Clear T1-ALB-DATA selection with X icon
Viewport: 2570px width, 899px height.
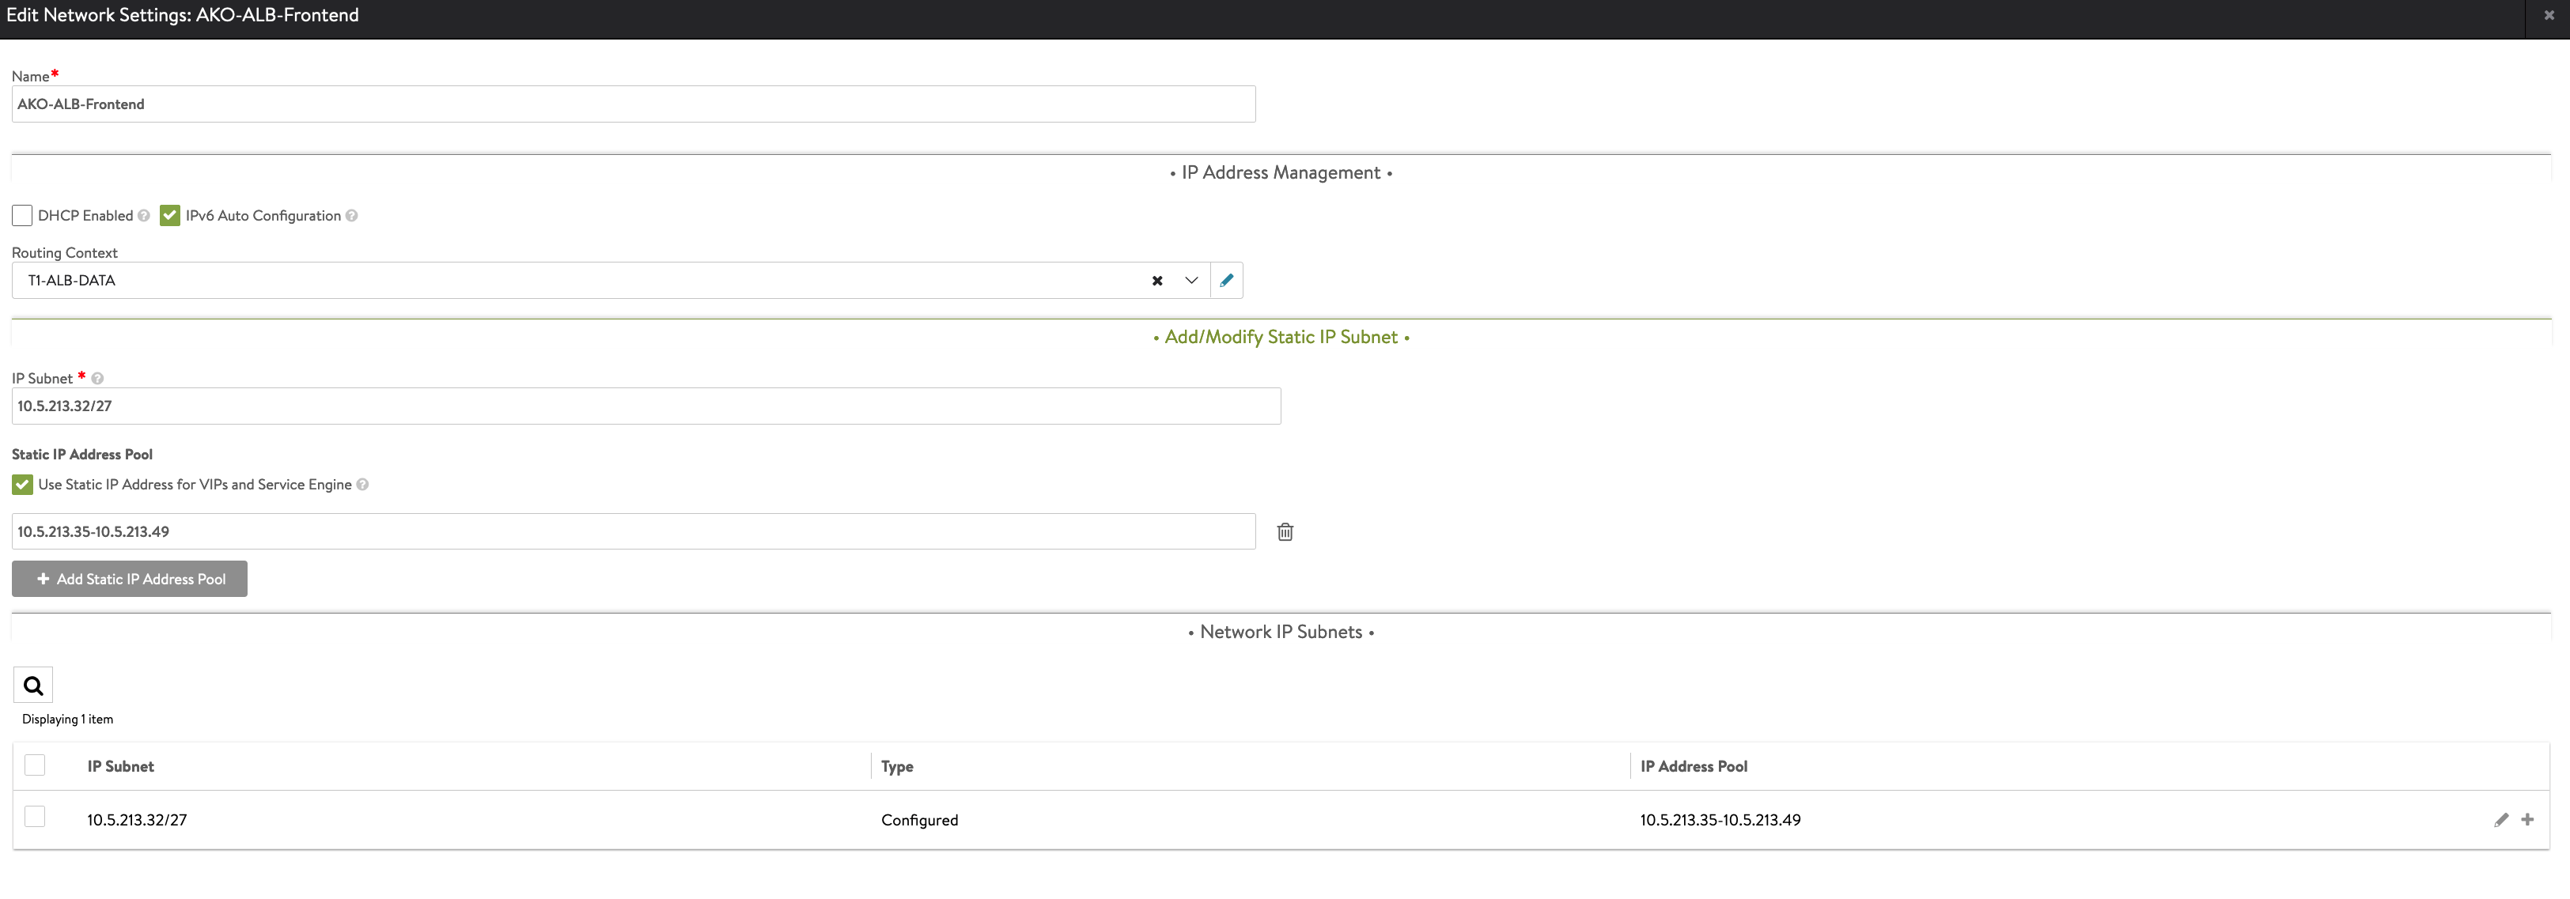[1157, 281]
